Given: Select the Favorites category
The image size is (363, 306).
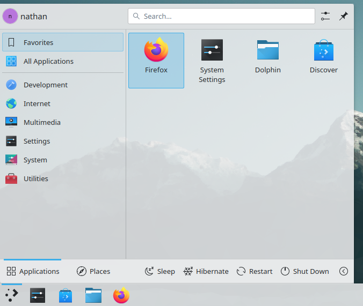Looking at the screenshot, I should pos(63,42).
